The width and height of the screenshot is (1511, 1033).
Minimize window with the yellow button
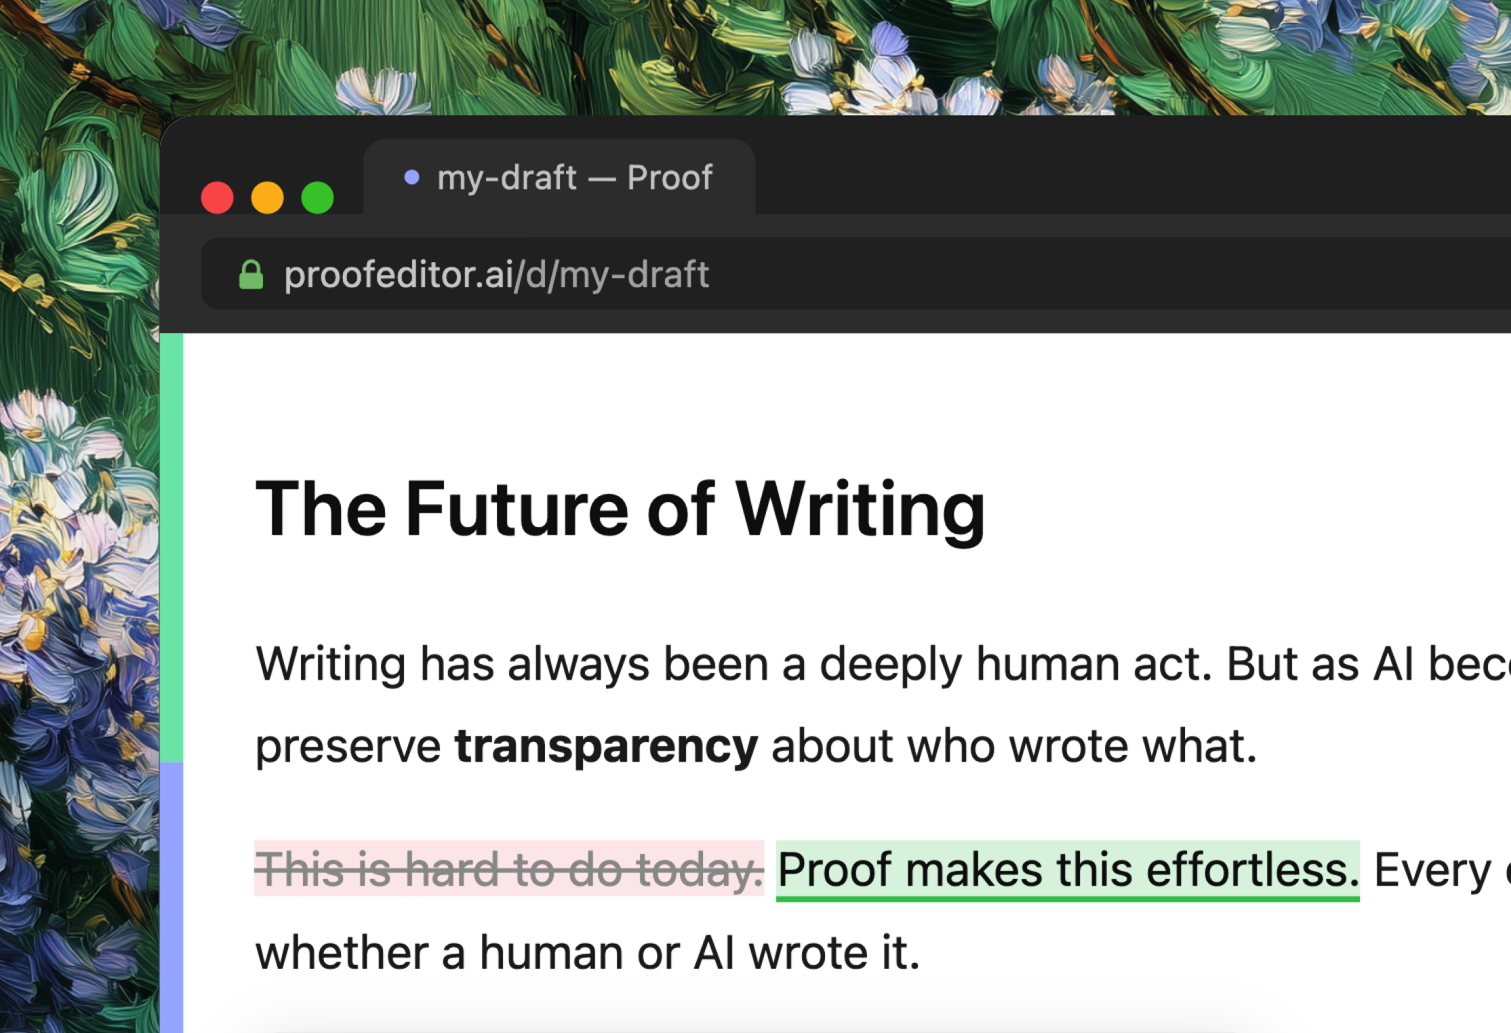[x=268, y=197]
